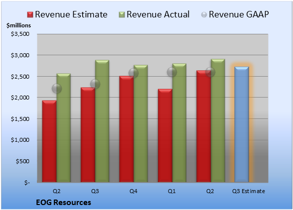Click the "Q3 Estimate" x-axis label

(x=249, y=191)
